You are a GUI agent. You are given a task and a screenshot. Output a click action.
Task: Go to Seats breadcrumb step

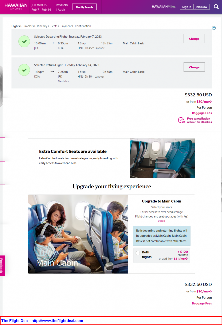[x=54, y=26]
